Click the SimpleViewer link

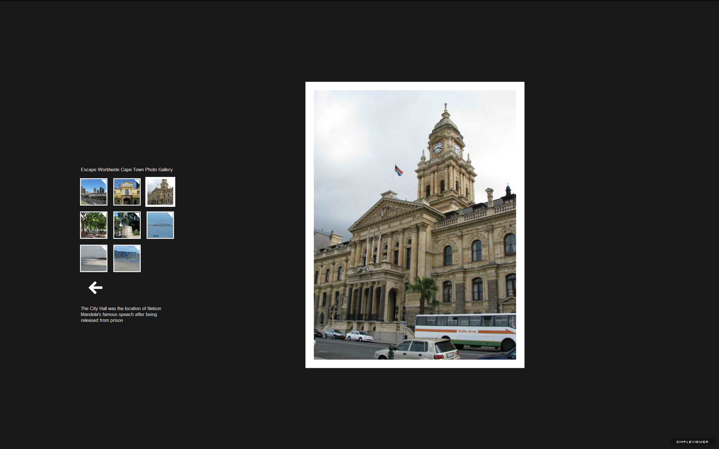click(x=692, y=442)
